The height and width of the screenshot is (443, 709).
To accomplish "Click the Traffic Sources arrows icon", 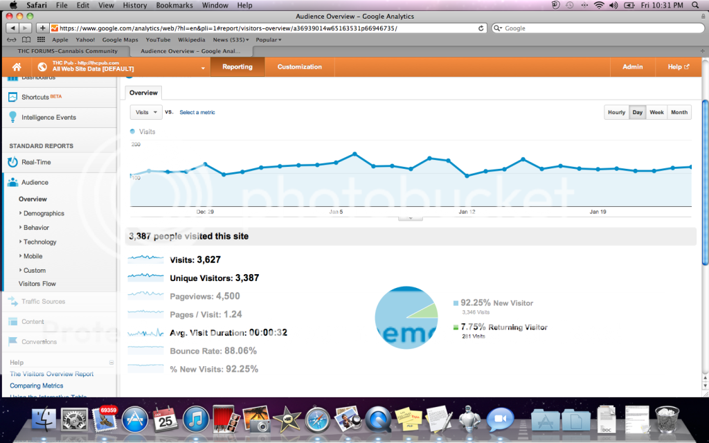I will 12,301.
